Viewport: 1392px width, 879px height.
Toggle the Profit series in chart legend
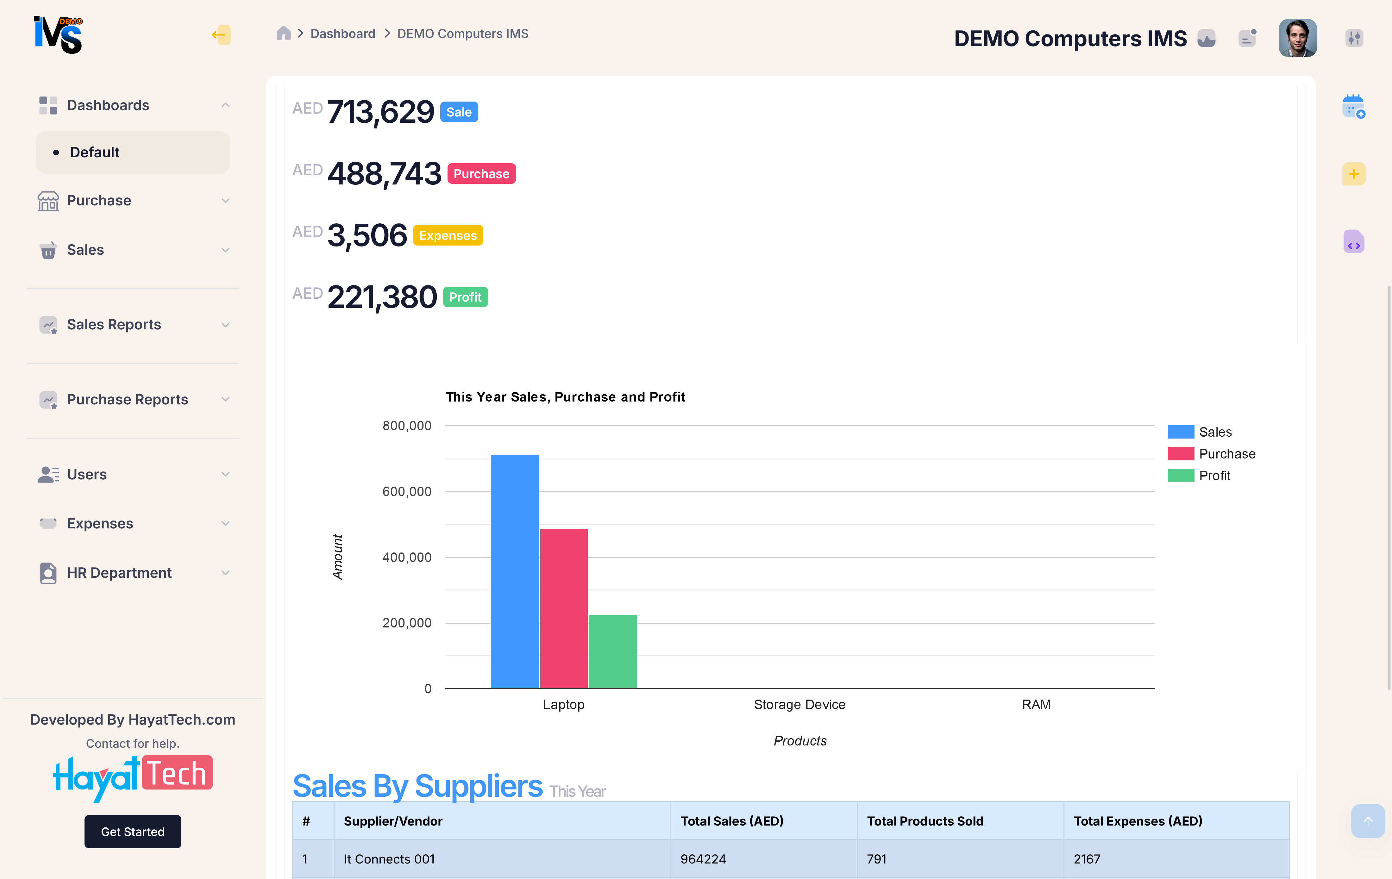pos(1214,475)
